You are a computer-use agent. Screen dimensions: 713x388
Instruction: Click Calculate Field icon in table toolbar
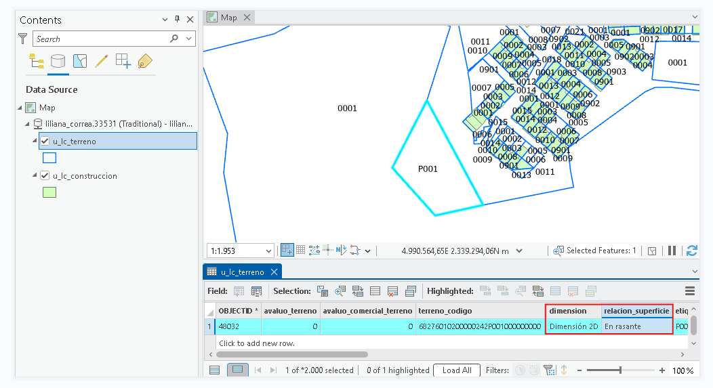256,291
